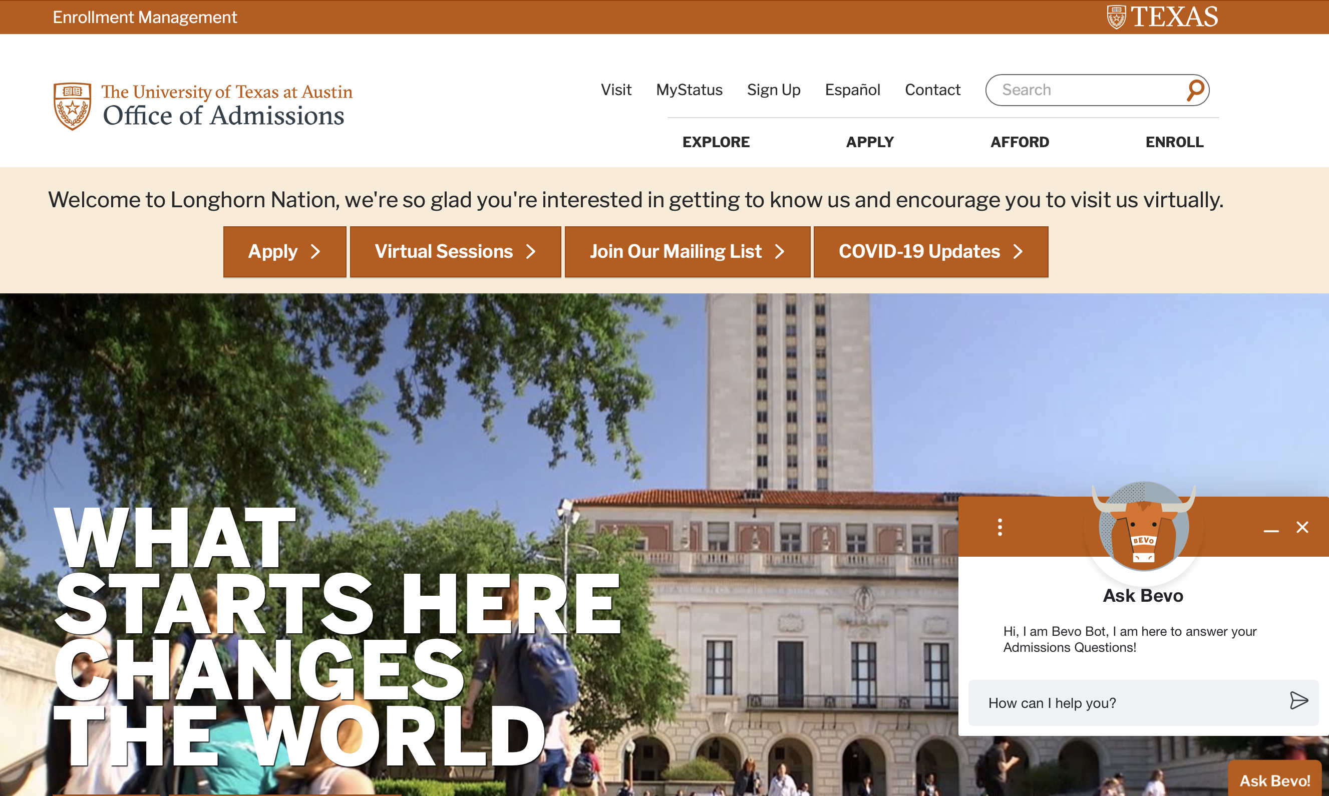Open the EXPLORE menu
The width and height of the screenshot is (1329, 796).
(x=716, y=142)
